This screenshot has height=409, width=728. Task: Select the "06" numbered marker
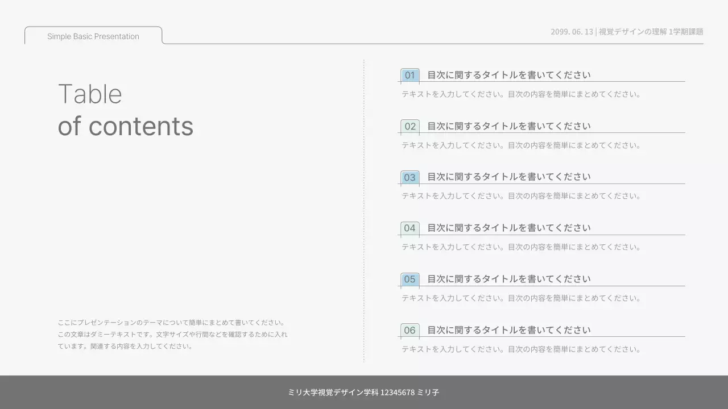pyautogui.click(x=409, y=330)
